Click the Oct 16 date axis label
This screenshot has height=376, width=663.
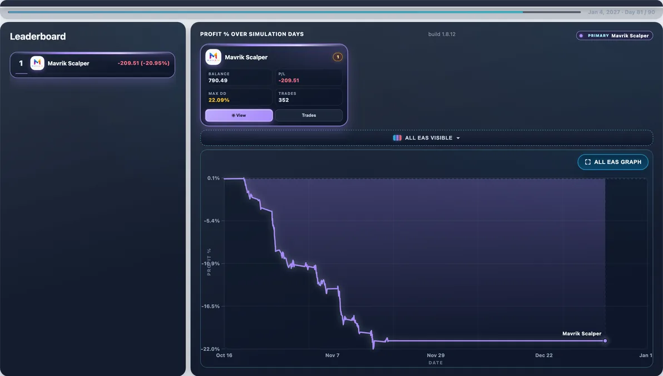pyautogui.click(x=224, y=355)
